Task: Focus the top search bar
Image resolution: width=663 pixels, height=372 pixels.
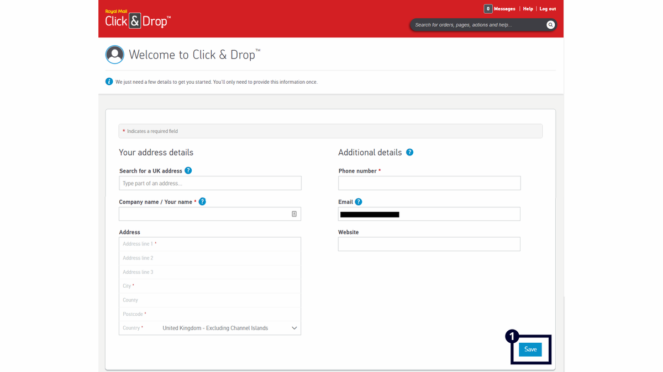Action: [x=483, y=25]
